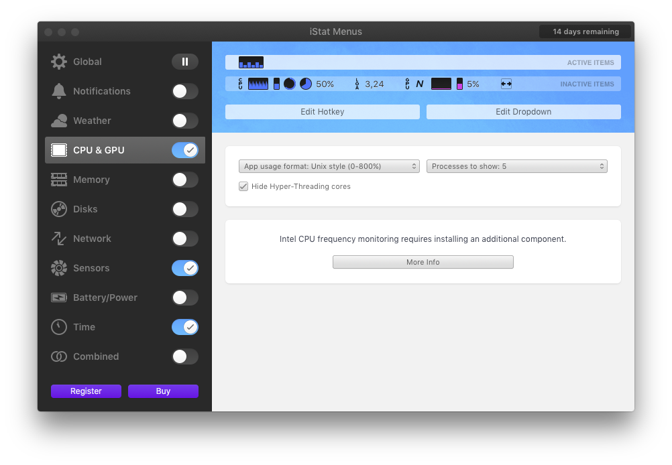Disable the CPU & GPU switch
Viewport: 672px width, 465px height.
185,150
